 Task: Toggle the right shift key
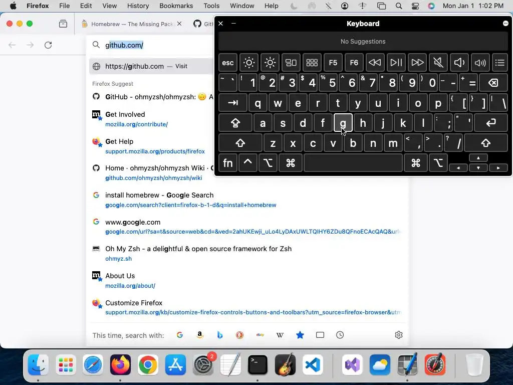click(x=486, y=143)
